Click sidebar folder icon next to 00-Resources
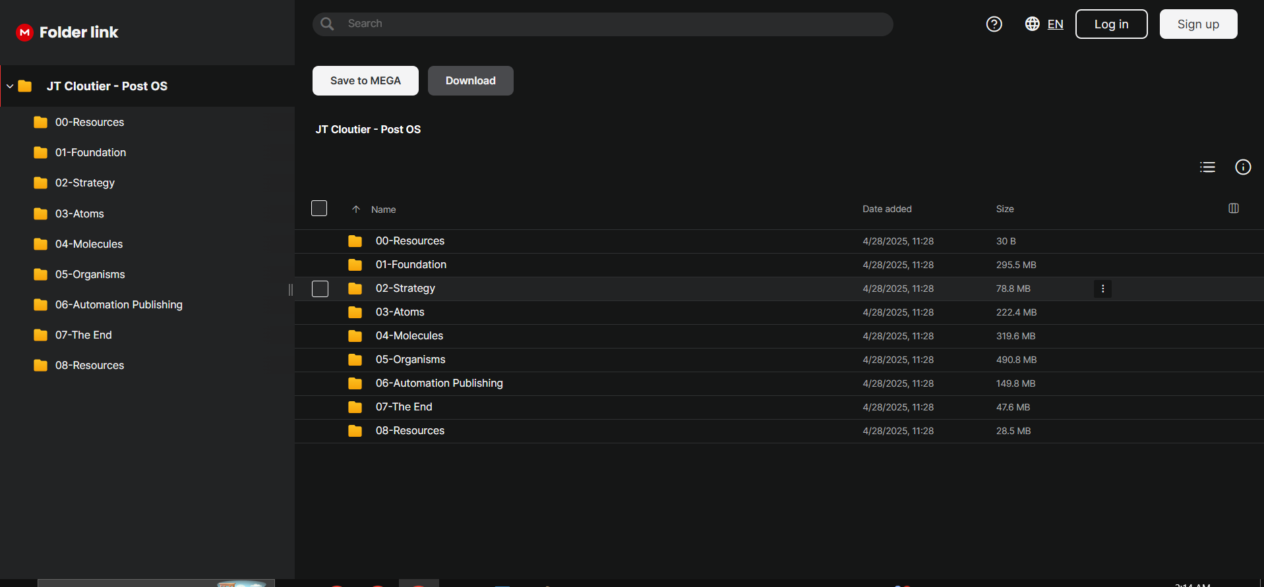The height and width of the screenshot is (587, 1264). 40,122
